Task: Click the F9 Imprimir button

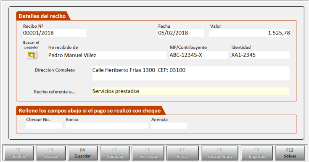Action: (257, 153)
